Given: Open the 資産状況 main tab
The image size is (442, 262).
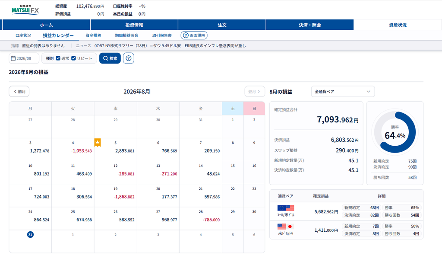Looking at the screenshot, I should pos(398,25).
